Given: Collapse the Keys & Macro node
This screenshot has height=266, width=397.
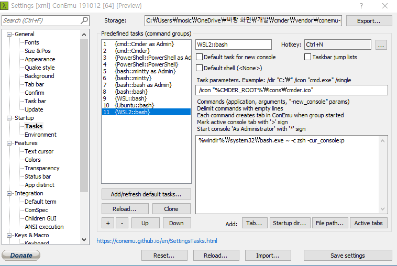Looking at the screenshot, I should tap(9, 235).
